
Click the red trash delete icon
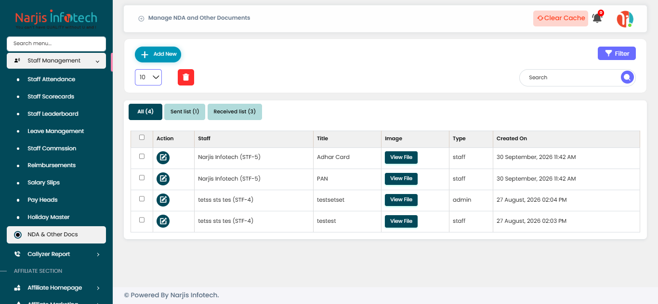[186, 77]
